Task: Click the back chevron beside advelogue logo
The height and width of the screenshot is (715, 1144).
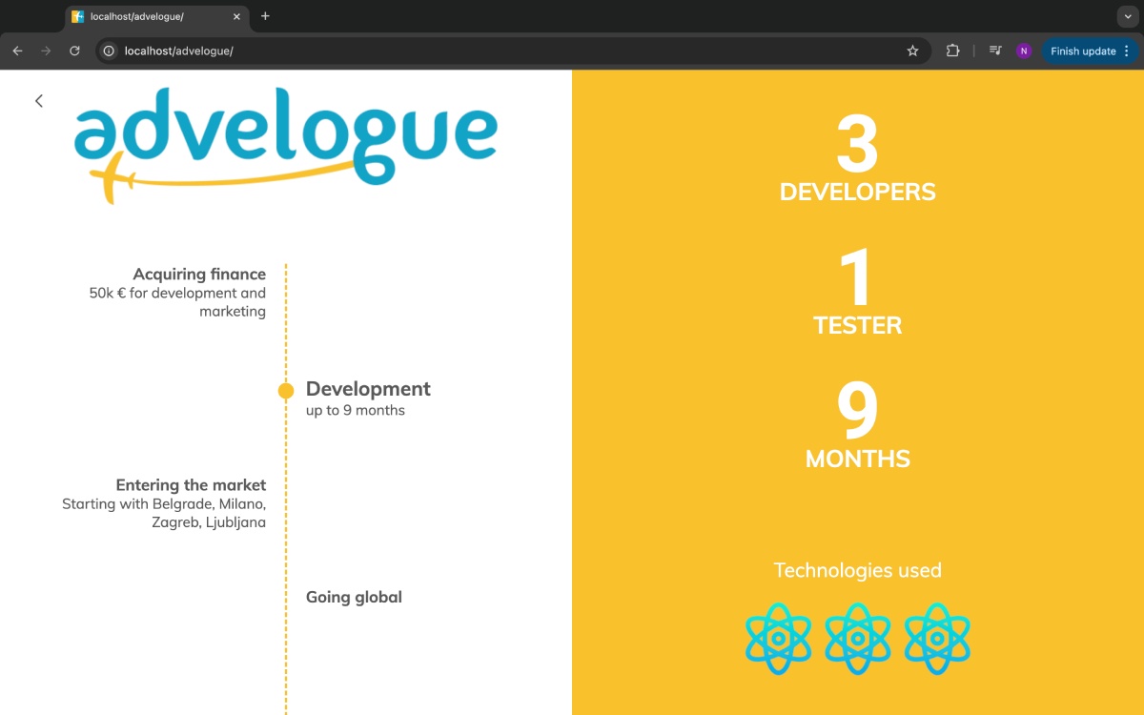Action: (x=39, y=101)
